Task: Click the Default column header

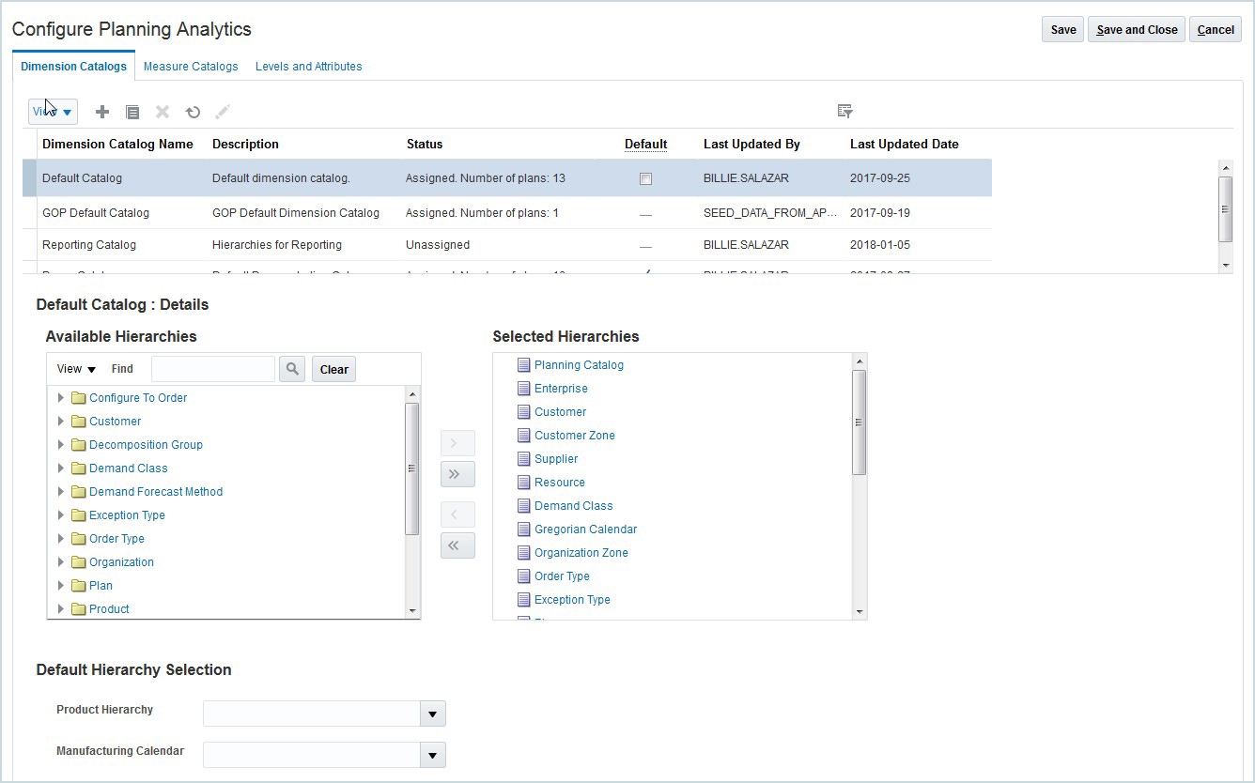Action: pyautogui.click(x=646, y=144)
